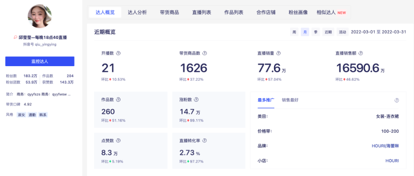
Task: Click the 点赞数 value 8.3万
Action: point(109,153)
